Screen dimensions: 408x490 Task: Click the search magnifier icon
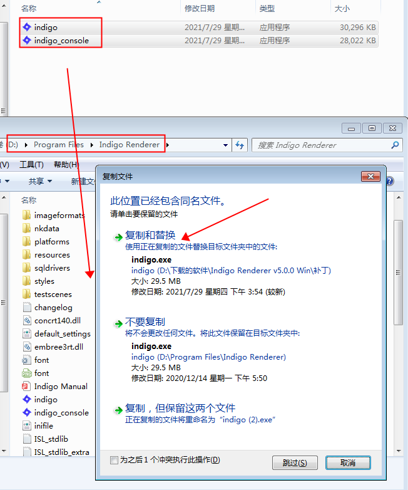[x=395, y=145]
